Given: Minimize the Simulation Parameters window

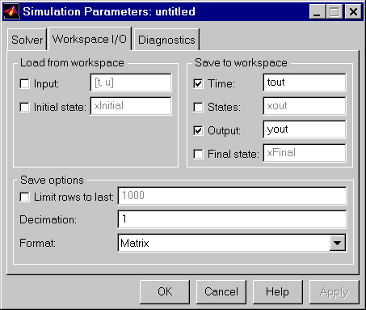Looking at the screenshot, I should 318,11.
